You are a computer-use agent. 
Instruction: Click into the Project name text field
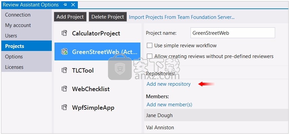232,33
